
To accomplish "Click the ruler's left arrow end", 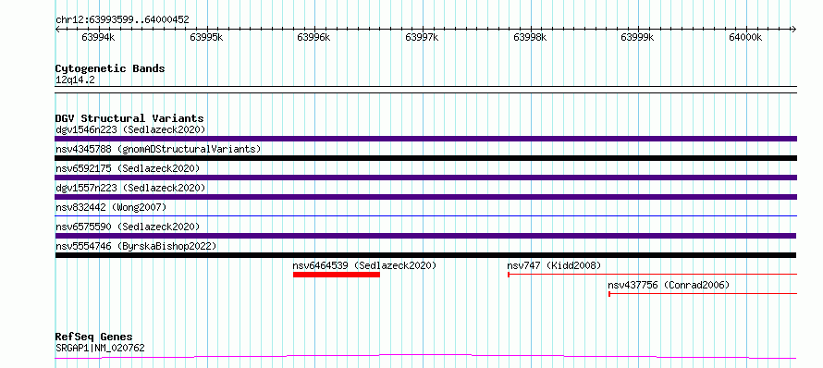I will 57,30.
